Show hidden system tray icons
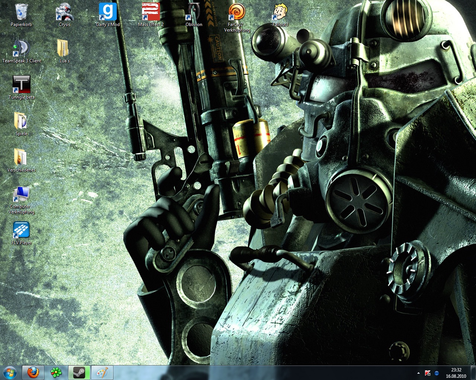 coord(418,373)
